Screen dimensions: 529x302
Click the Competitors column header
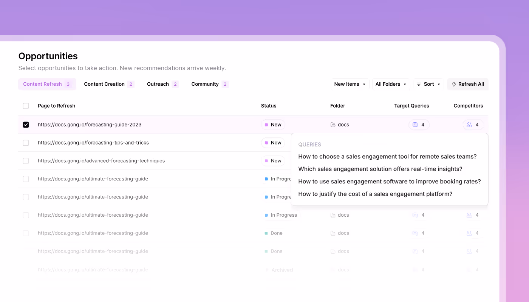click(468, 106)
